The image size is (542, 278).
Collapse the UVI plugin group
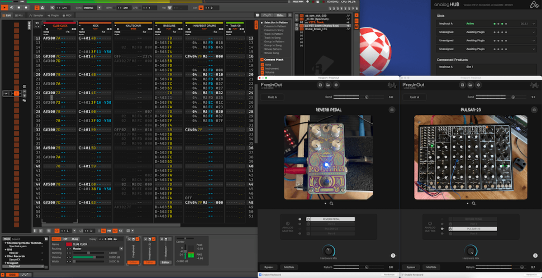point(6,250)
